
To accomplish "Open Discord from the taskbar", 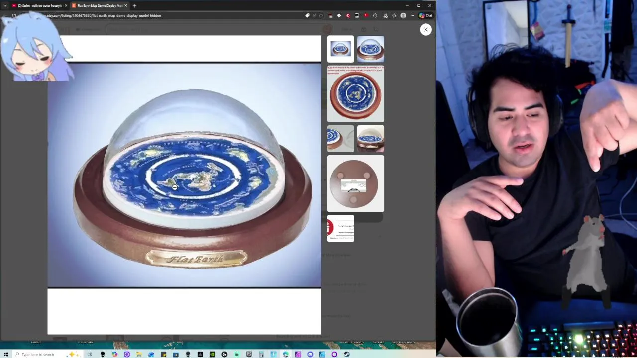I will pyautogui.click(x=310, y=354).
